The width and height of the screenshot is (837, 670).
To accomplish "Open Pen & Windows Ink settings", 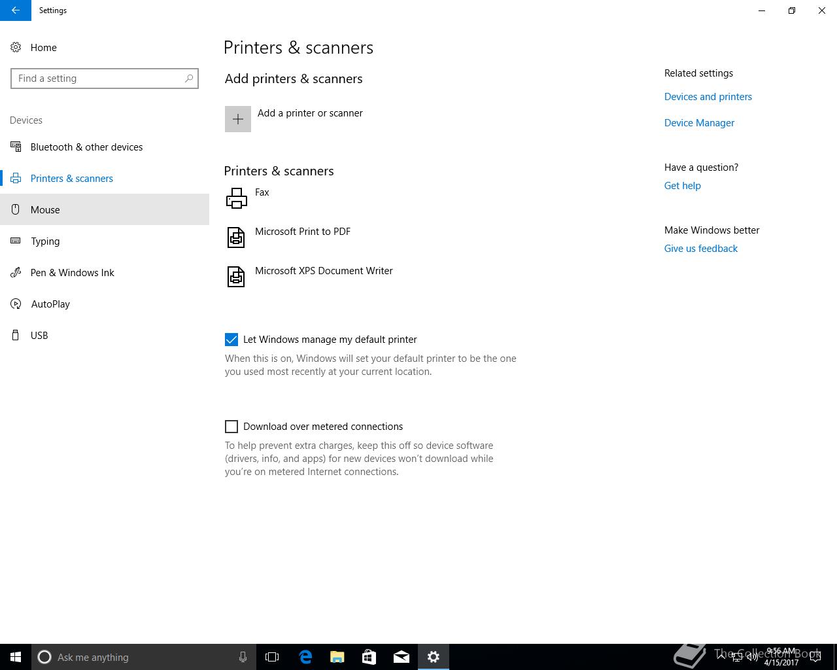I will (x=105, y=273).
